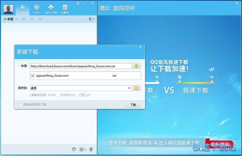Click the user avatar picture

[8, 9]
